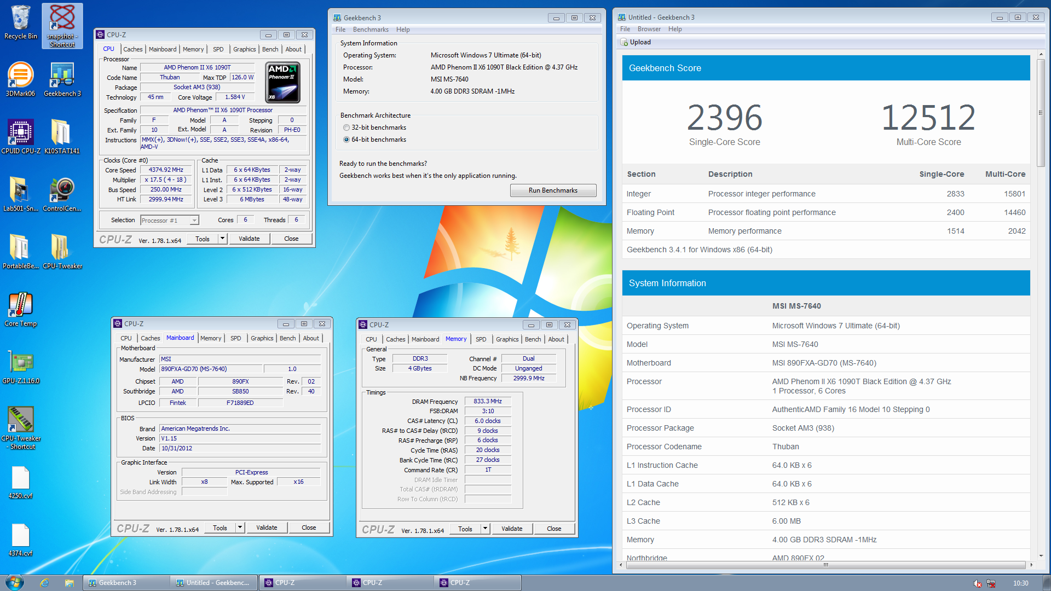Open Benchmarks menu in Geekbench 3

[371, 30]
